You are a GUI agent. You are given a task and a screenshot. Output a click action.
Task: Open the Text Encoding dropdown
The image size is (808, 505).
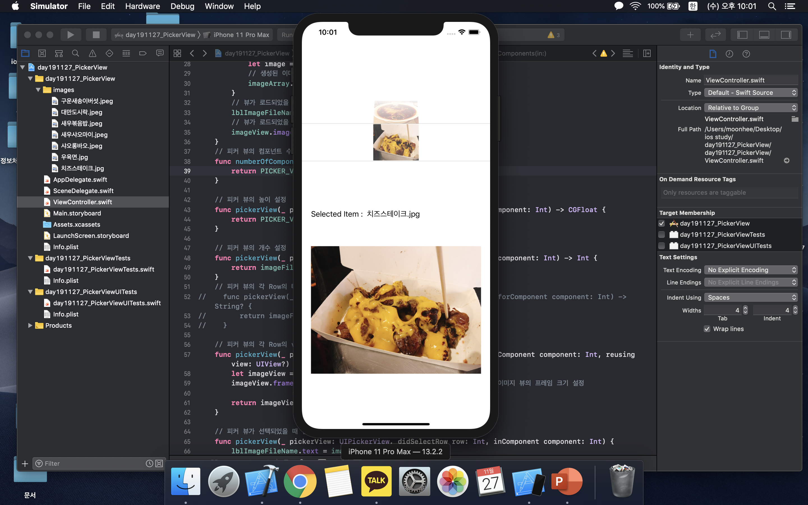(750, 270)
